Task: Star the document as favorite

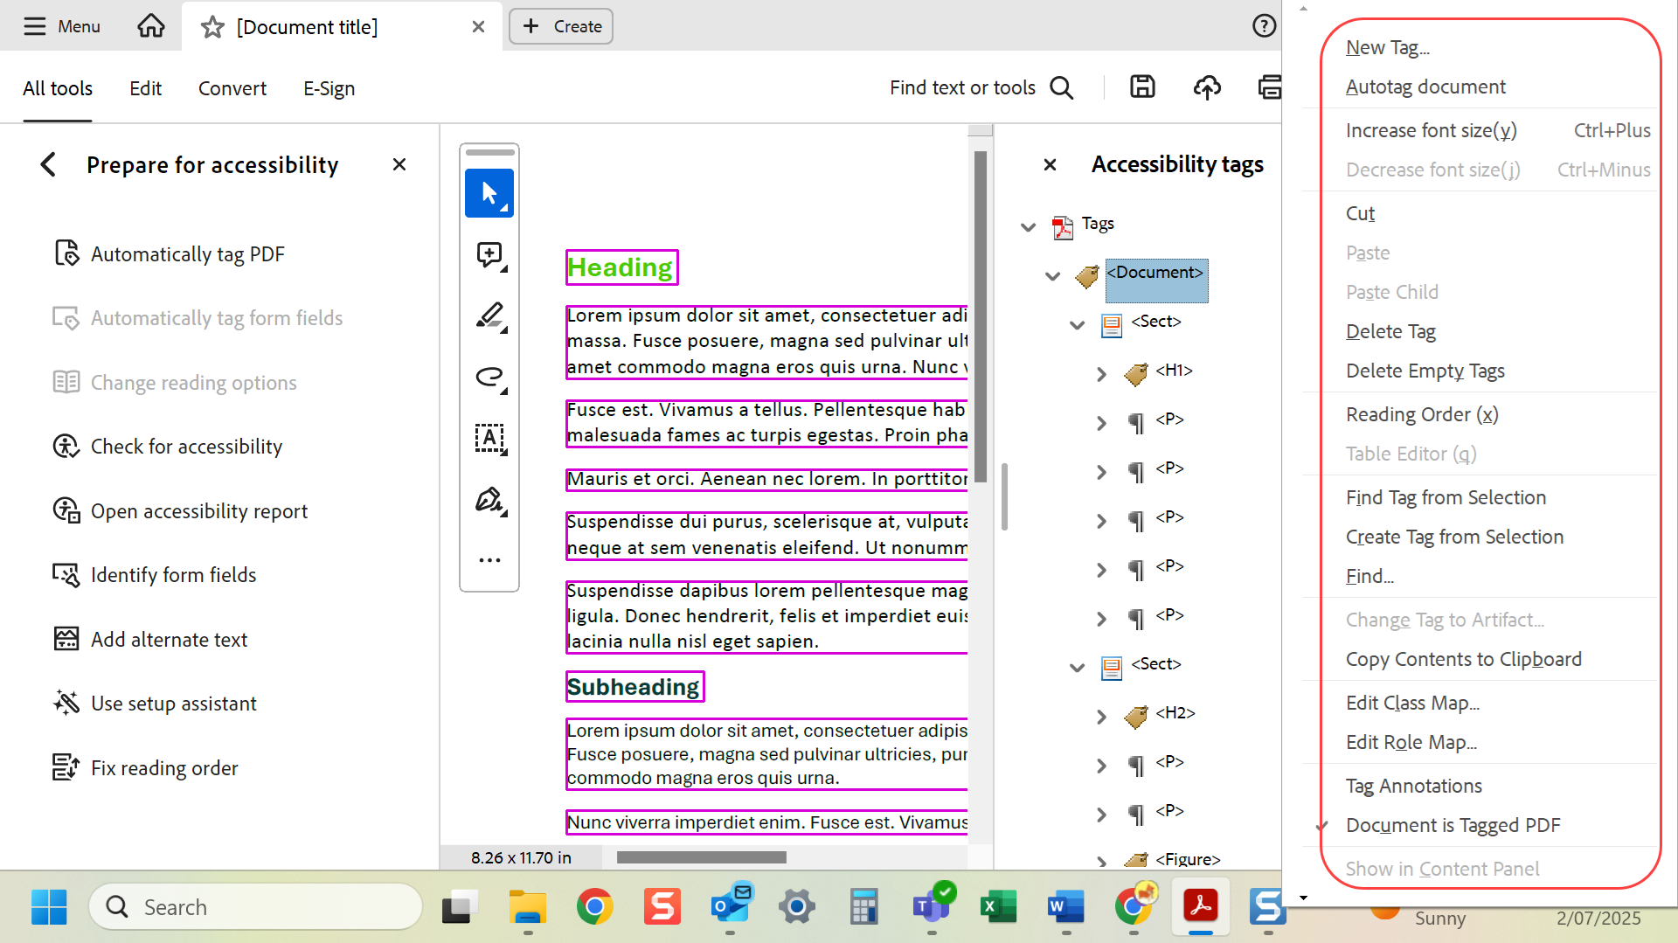Action: pyautogui.click(x=212, y=27)
